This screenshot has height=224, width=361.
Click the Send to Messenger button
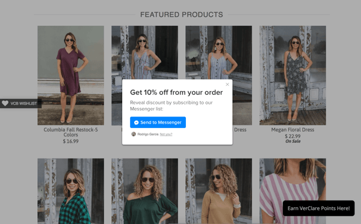pyautogui.click(x=158, y=123)
